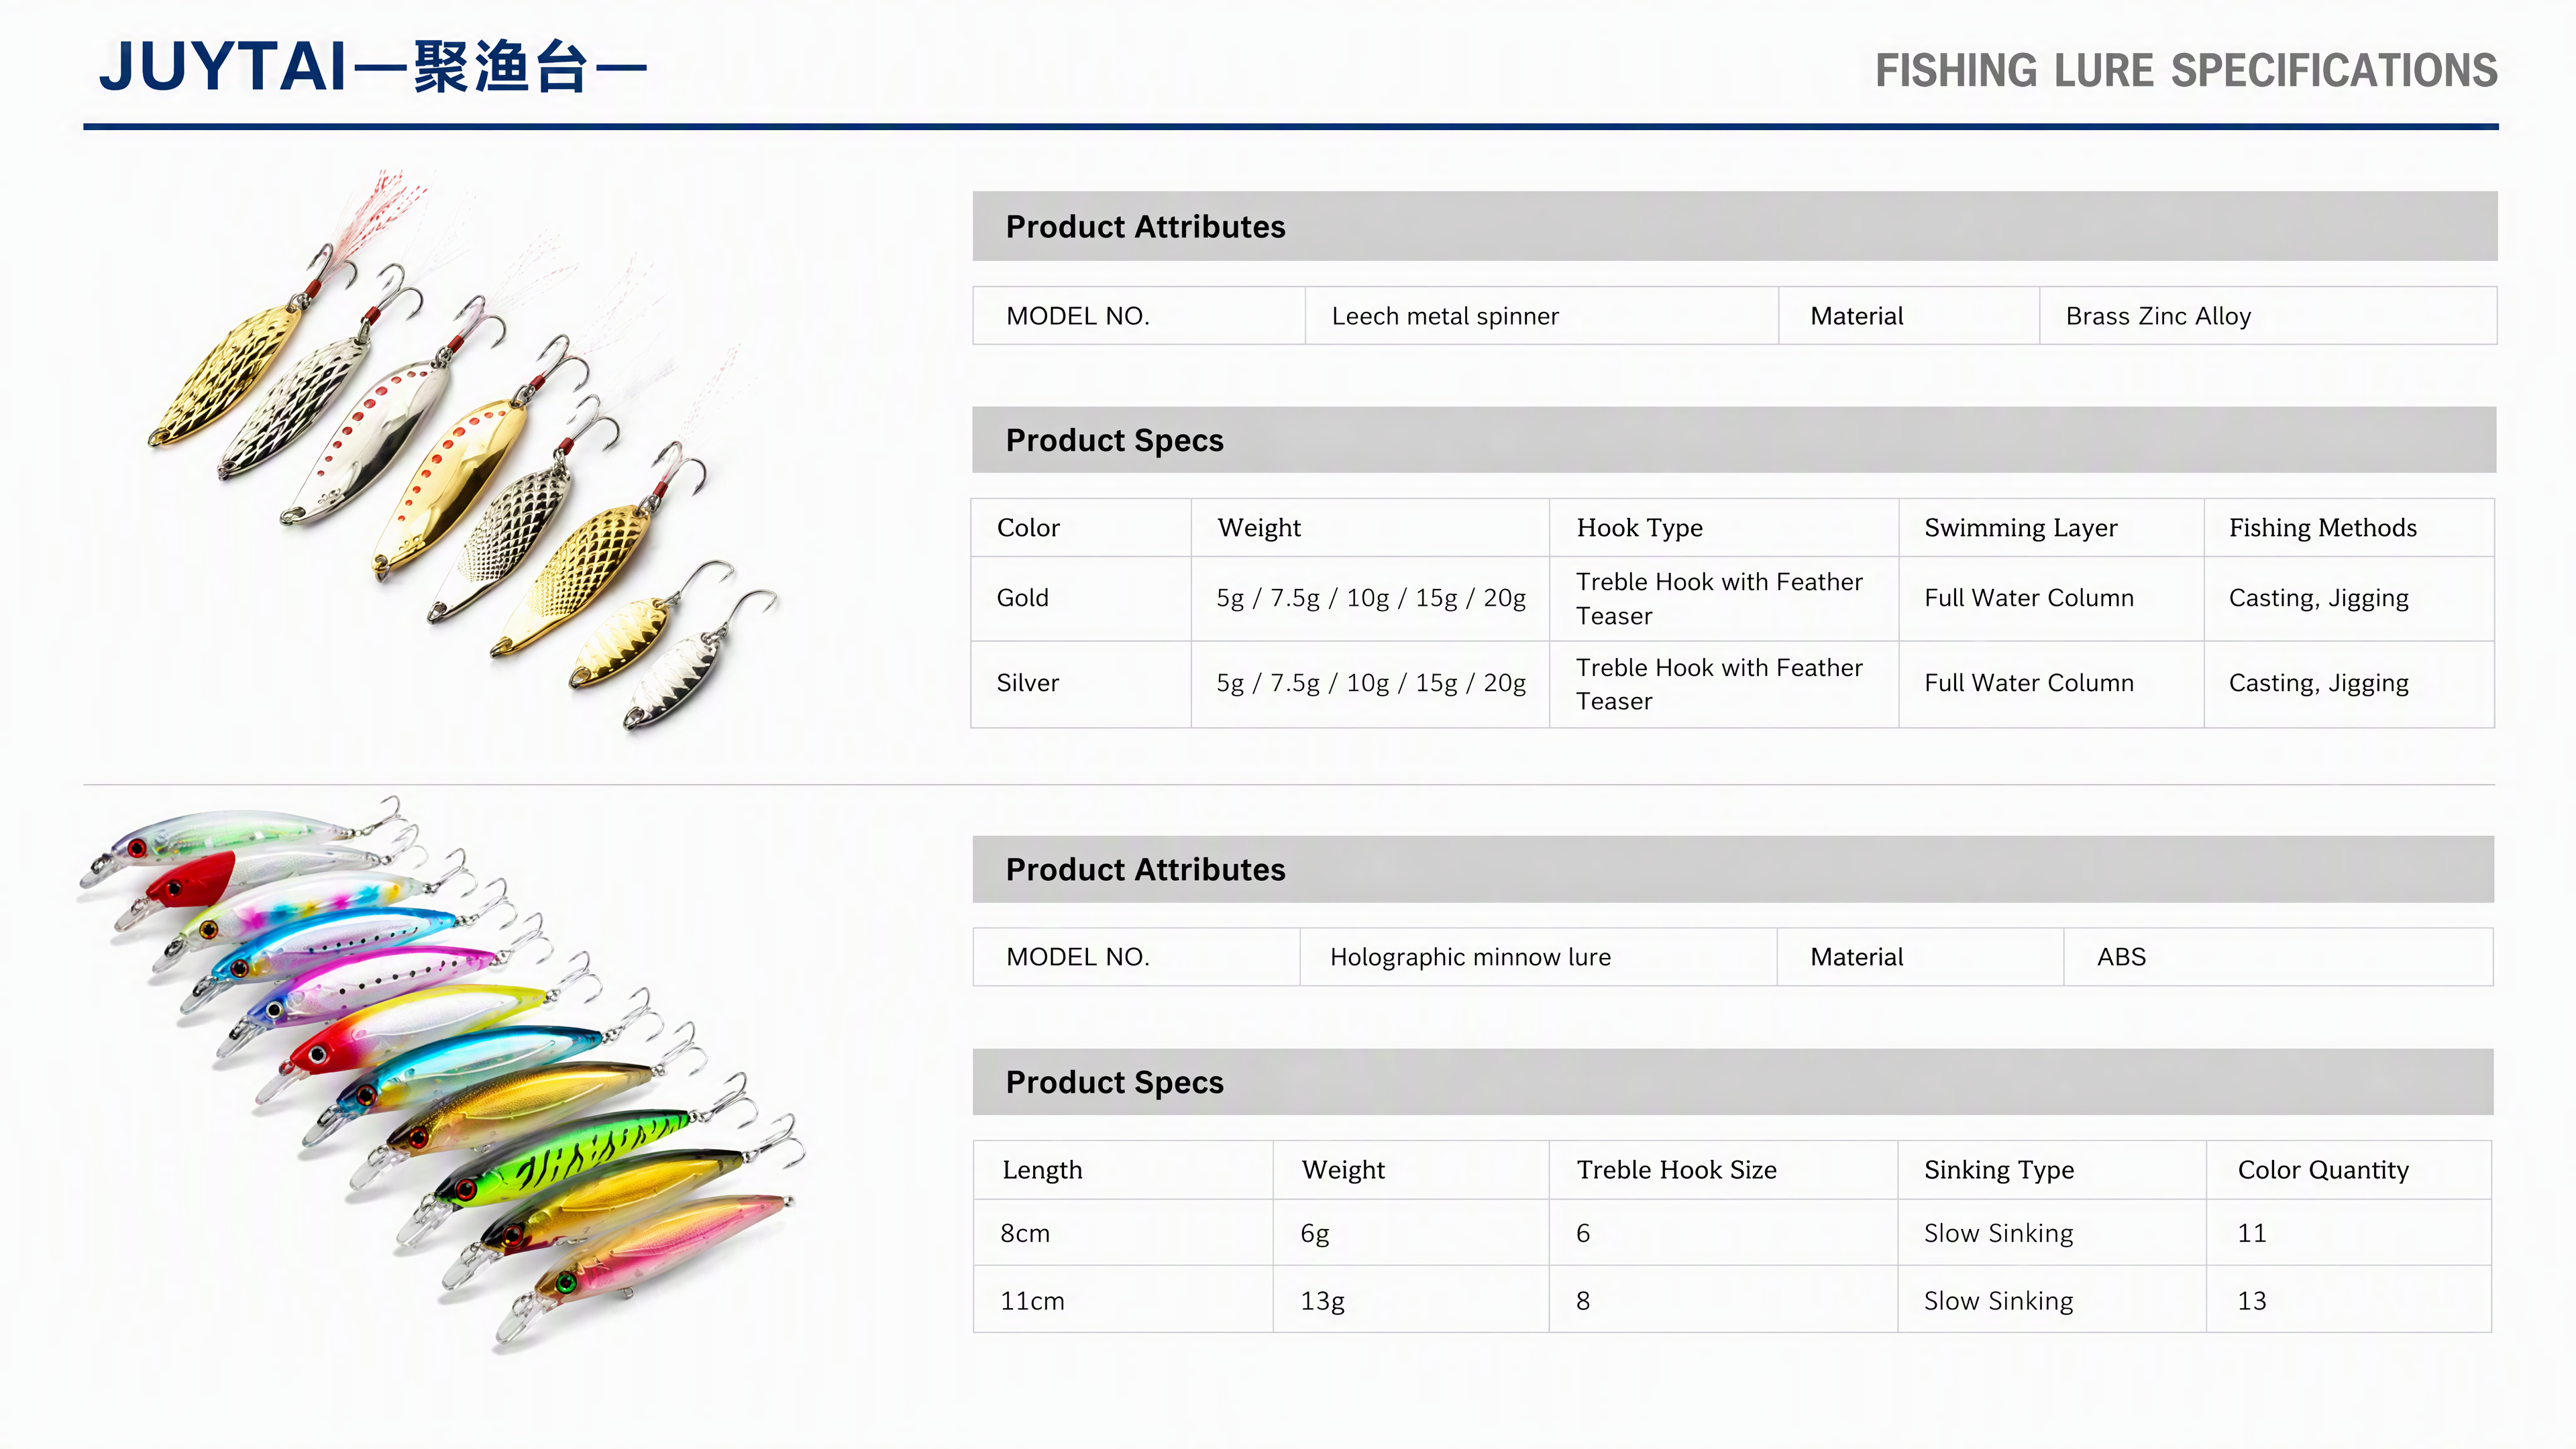Select the FISHING LURE SPECIFICATIONS heading
This screenshot has width=2576, height=1449.
tap(2186, 71)
